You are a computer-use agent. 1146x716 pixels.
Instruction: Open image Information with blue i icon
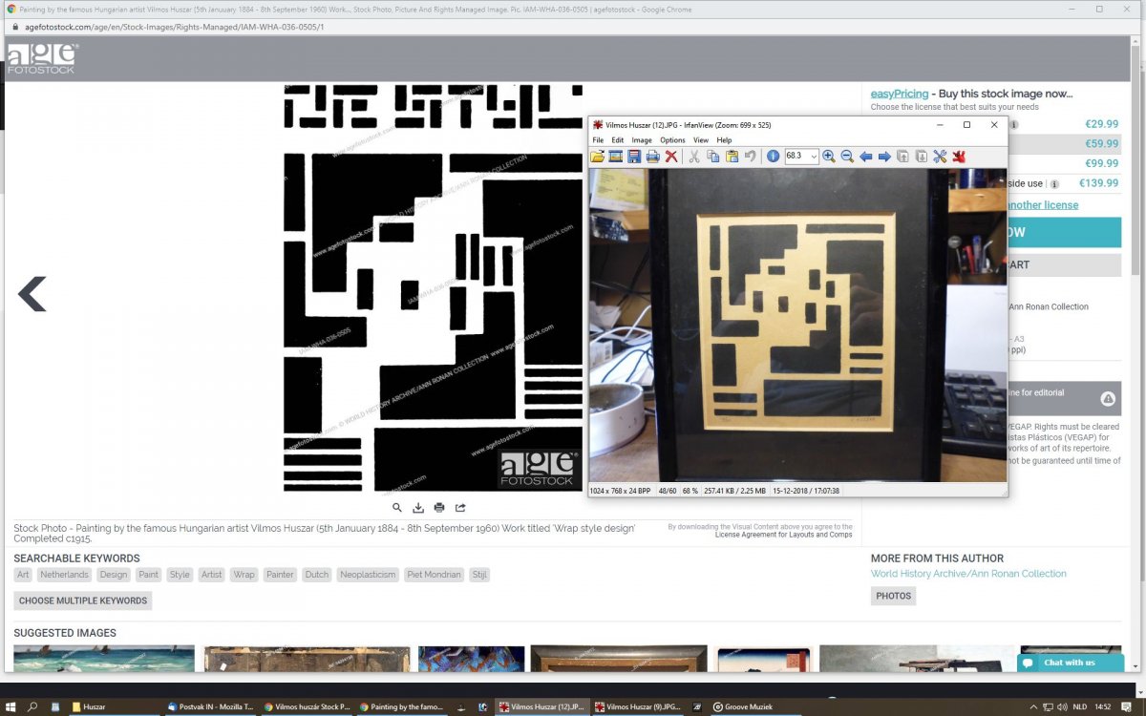click(x=773, y=157)
